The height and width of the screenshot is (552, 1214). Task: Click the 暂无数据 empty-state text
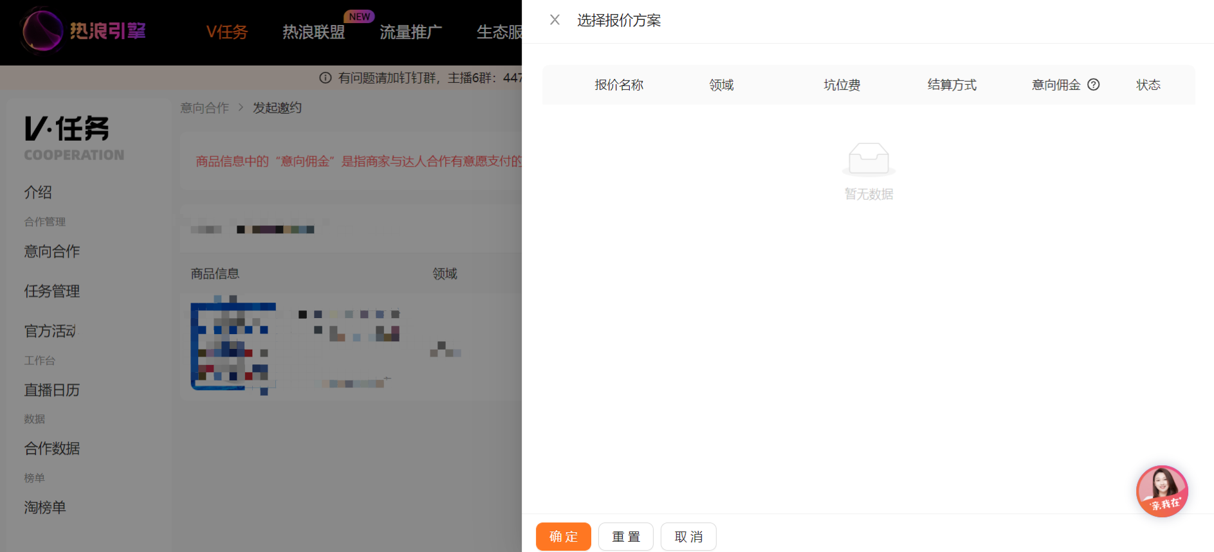pyautogui.click(x=869, y=194)
